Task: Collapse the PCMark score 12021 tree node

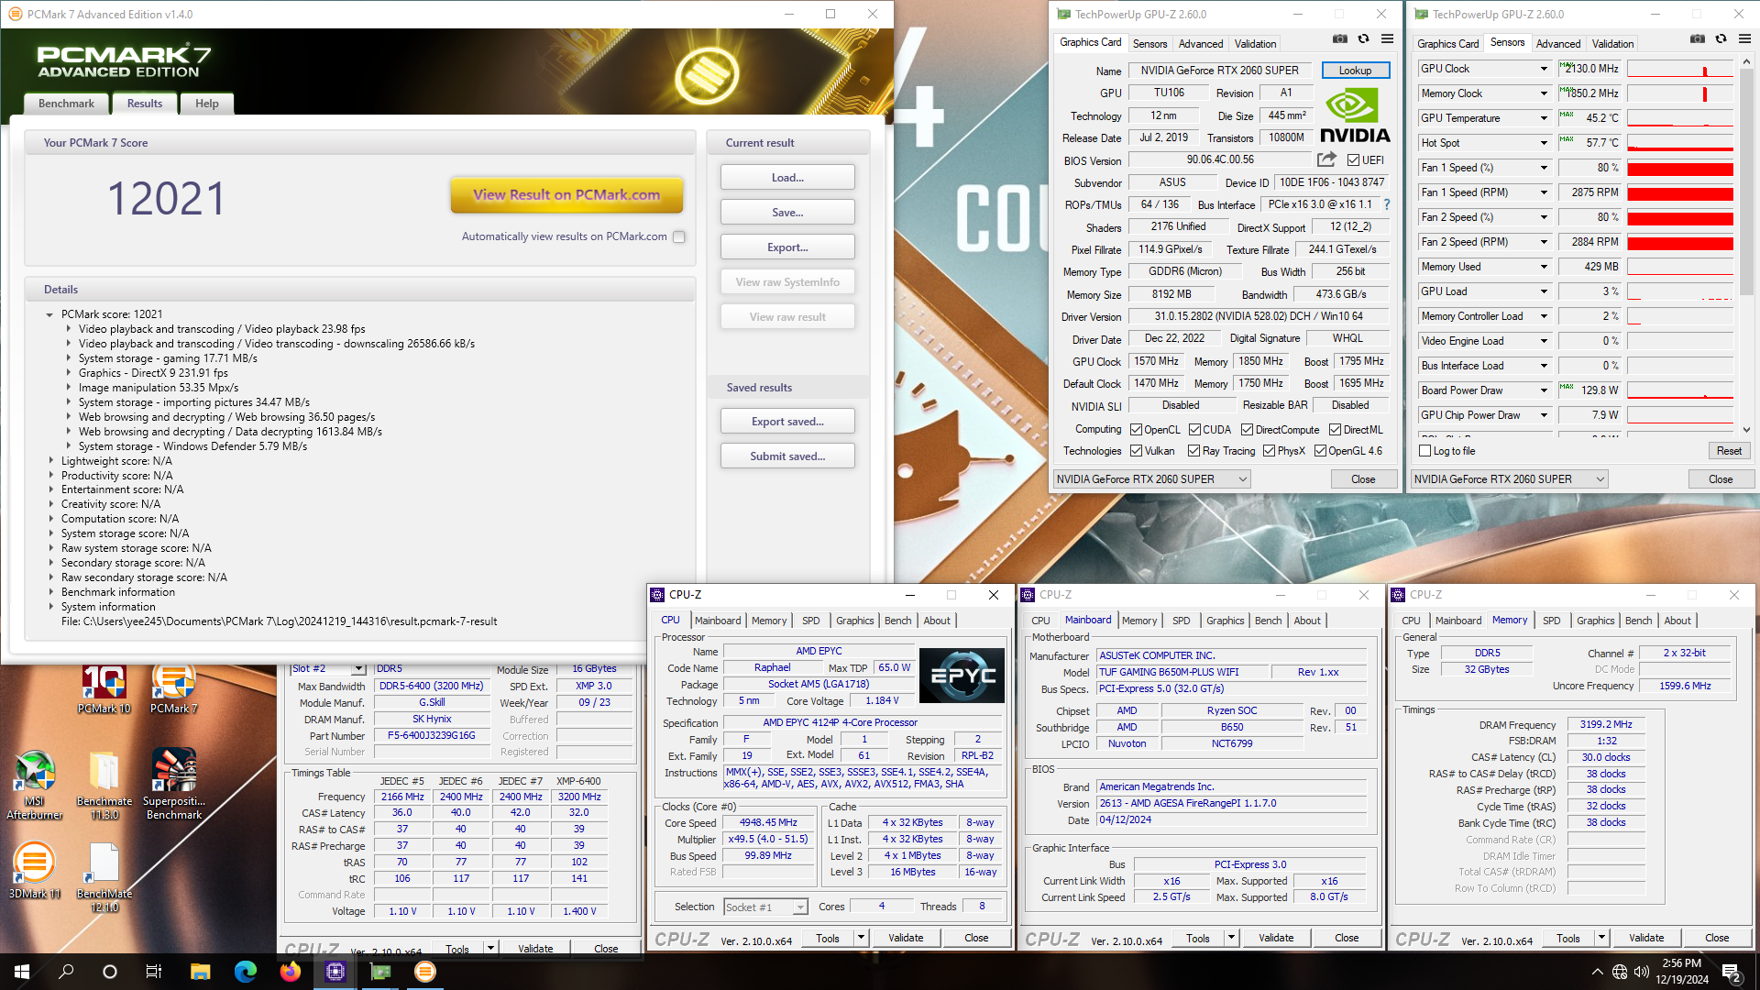Action: pos(49,314)
